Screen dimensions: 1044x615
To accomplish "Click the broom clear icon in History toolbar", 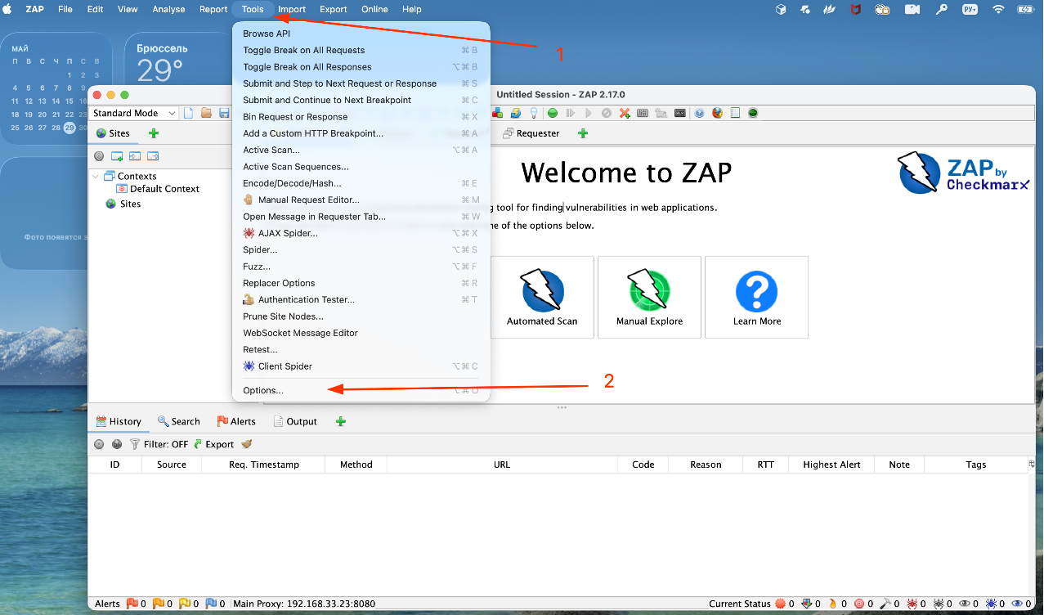I will tap(246, 444).
